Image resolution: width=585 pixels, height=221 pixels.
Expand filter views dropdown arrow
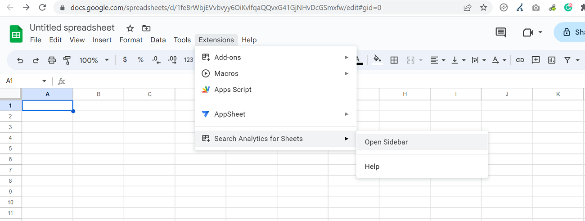tap(577, 60)
